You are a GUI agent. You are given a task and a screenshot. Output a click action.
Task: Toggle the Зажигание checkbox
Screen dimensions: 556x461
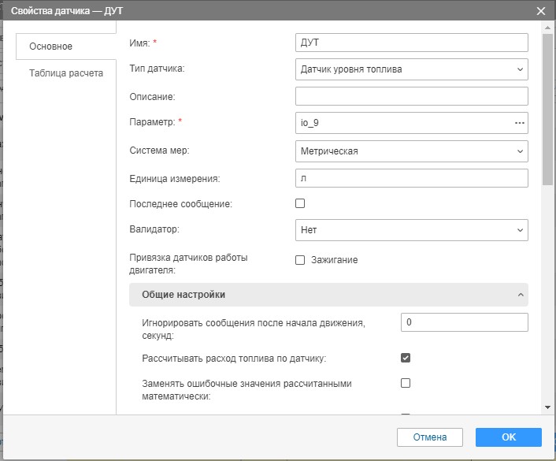tap(300, 260)
